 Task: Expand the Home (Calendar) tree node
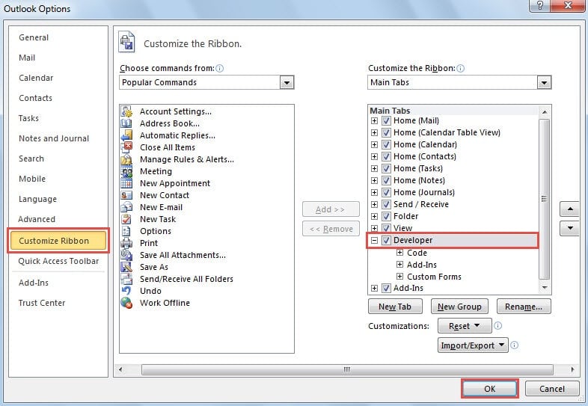tap(374, 145)
